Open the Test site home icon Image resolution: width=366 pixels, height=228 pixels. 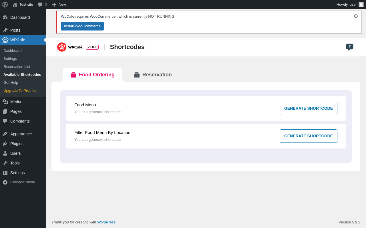click(x=15, y=5)
